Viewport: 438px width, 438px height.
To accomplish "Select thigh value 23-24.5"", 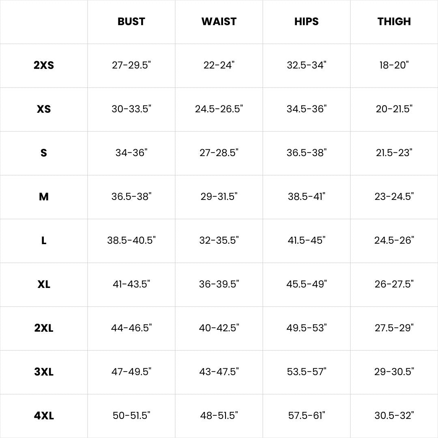I will 394,197.
